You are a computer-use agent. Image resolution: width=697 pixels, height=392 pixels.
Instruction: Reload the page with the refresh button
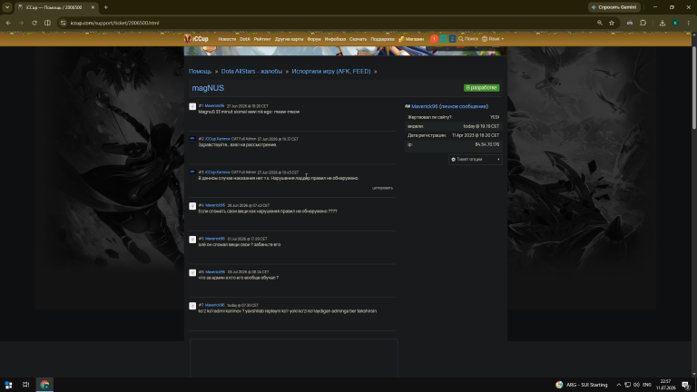[x=34, y=23]
